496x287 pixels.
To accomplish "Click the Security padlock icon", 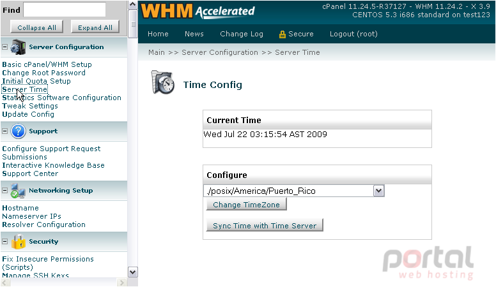I will coord(19,242).
